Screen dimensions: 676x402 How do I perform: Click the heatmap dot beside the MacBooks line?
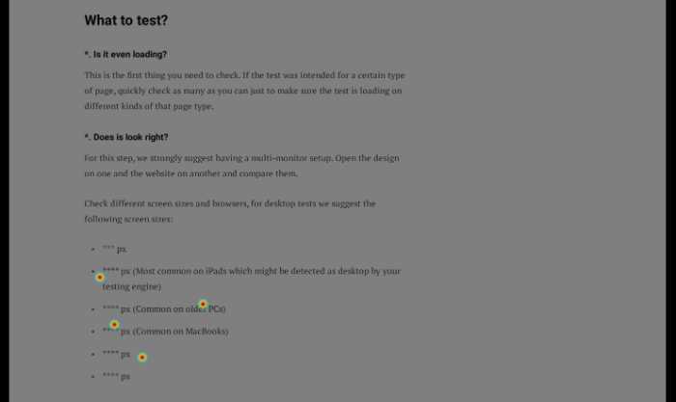coord(115,325)
